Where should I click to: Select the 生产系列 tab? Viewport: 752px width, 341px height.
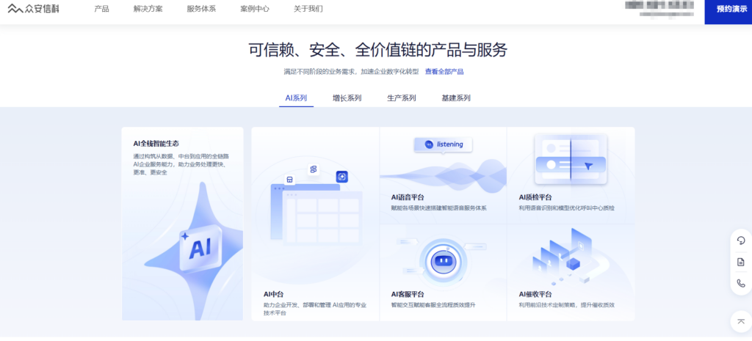pos(401,98)
